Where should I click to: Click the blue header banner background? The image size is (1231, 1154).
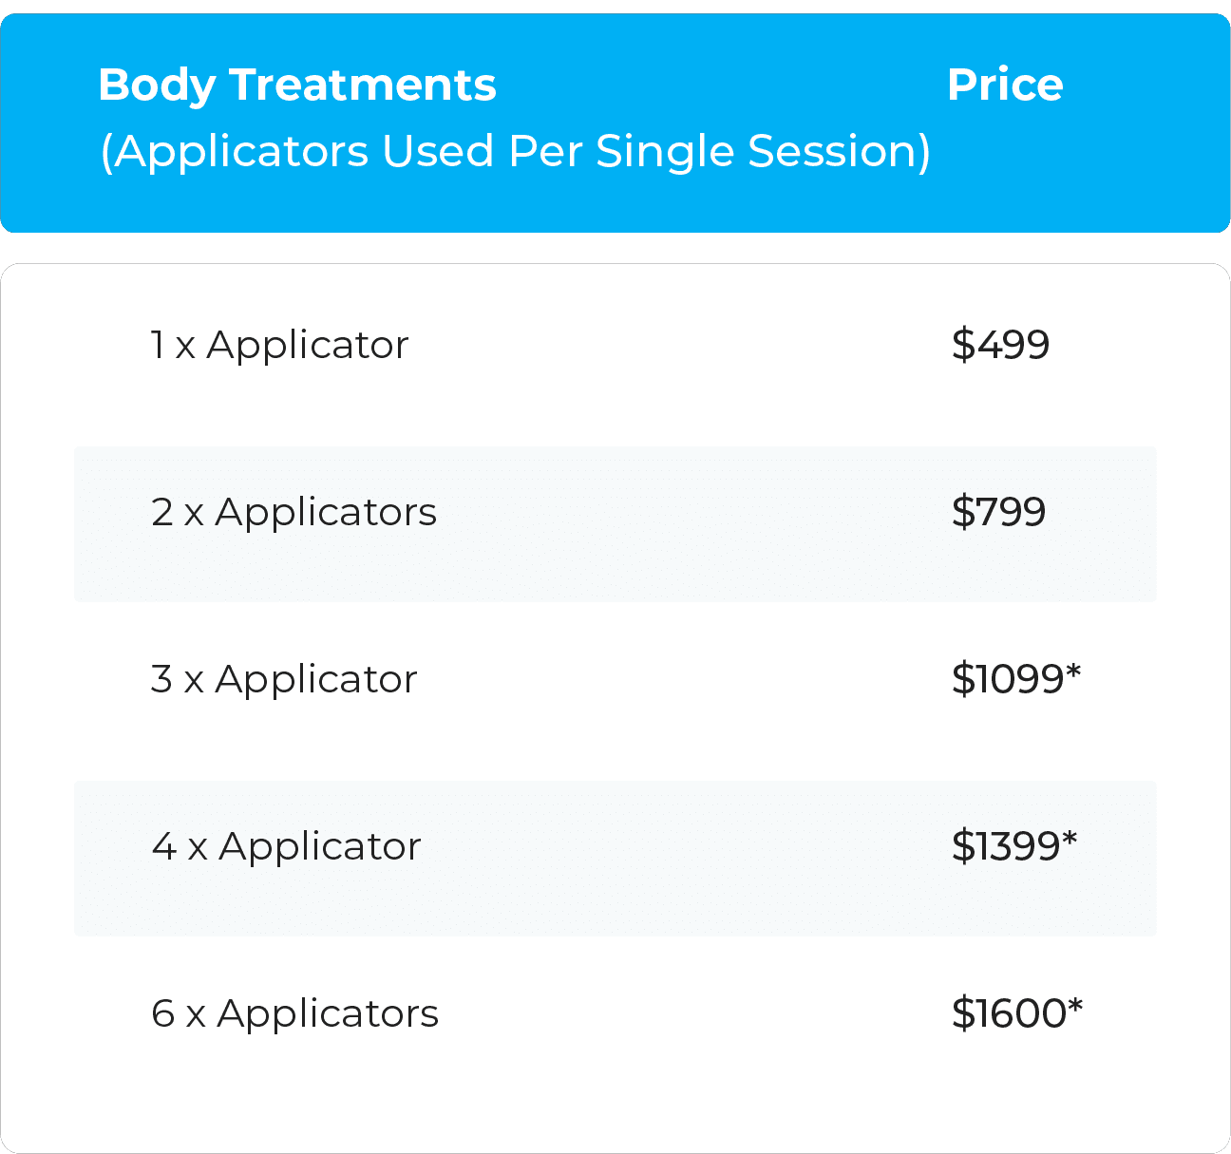click(615, 123)
